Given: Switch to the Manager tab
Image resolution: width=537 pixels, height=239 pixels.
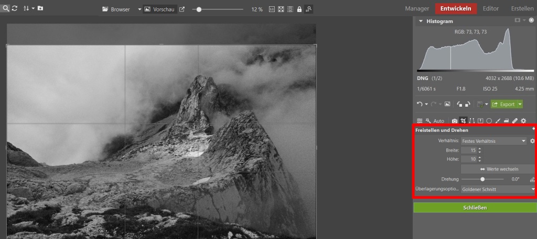Looking at the screenshot, I should (418, 9).
